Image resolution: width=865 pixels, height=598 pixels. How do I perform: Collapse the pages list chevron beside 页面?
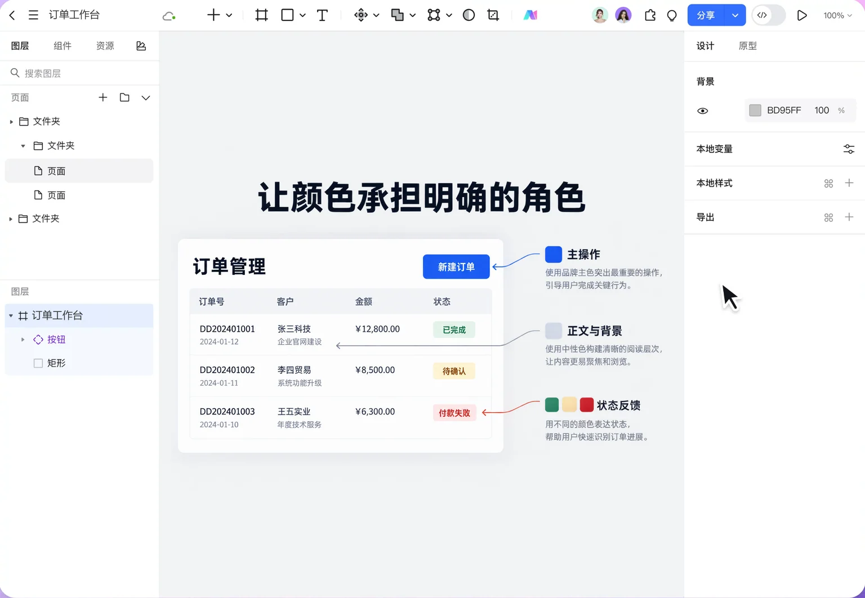(146, 98)
